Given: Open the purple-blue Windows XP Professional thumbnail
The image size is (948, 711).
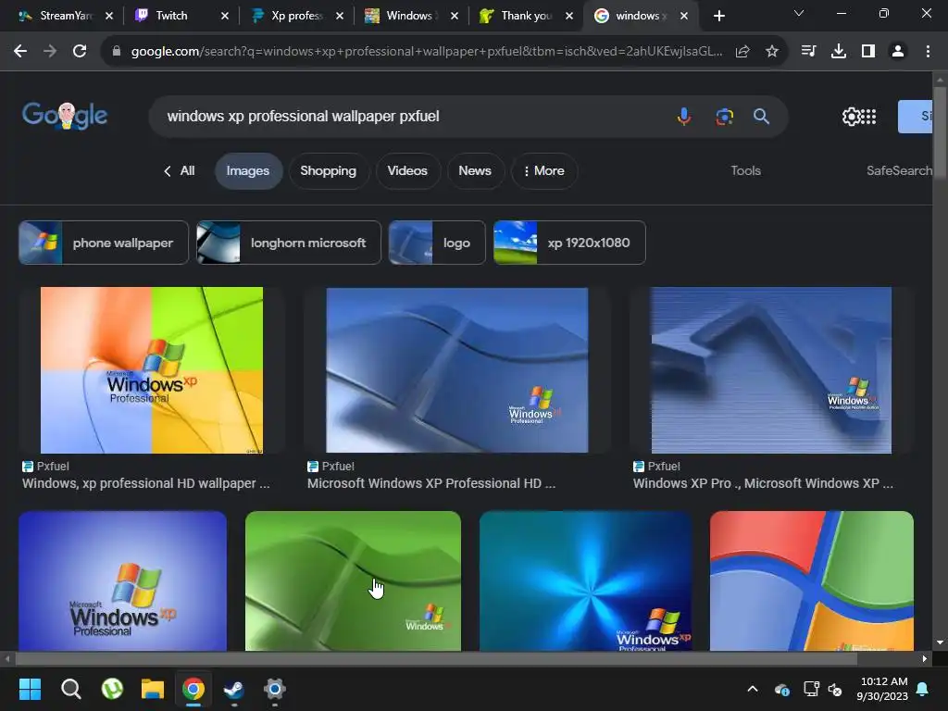Looking at the screenshot, I should (x=123, y=581).
